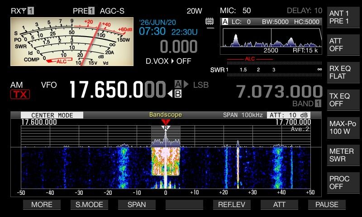362x217 pixels.
Task: Click the Ave.2 averaging label
Action: tap(300, 129)
